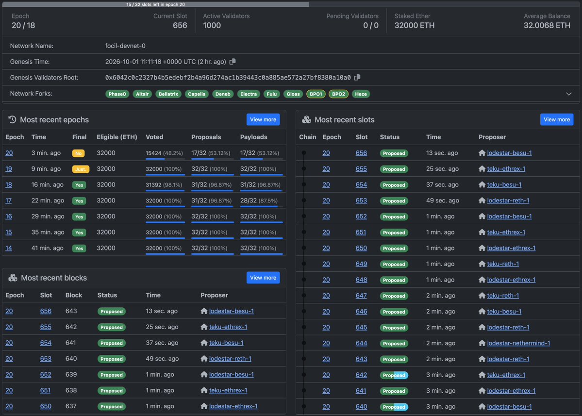Image resolution: width=582 pixels, height=416 pixels.
Task: Click the Bellatrix fork badge
Action: (168, 94)
